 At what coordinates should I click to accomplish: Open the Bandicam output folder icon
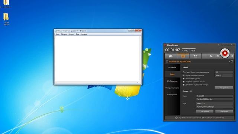(211, 56)
